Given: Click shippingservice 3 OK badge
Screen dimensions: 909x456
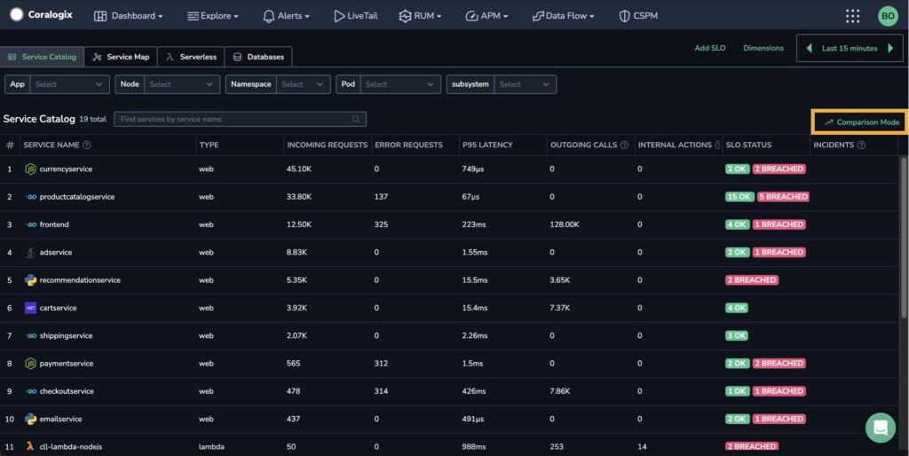Looking at the screenshot, I should point(736,336).
